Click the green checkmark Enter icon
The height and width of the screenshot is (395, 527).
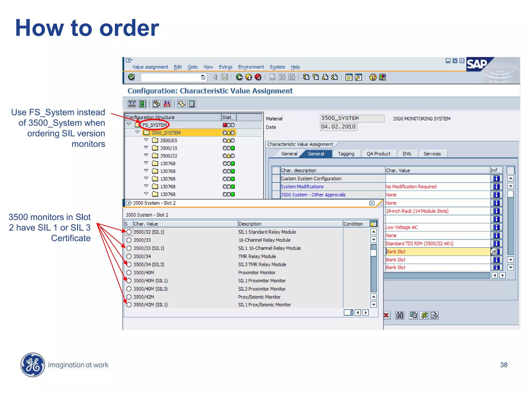pos(131,77)
